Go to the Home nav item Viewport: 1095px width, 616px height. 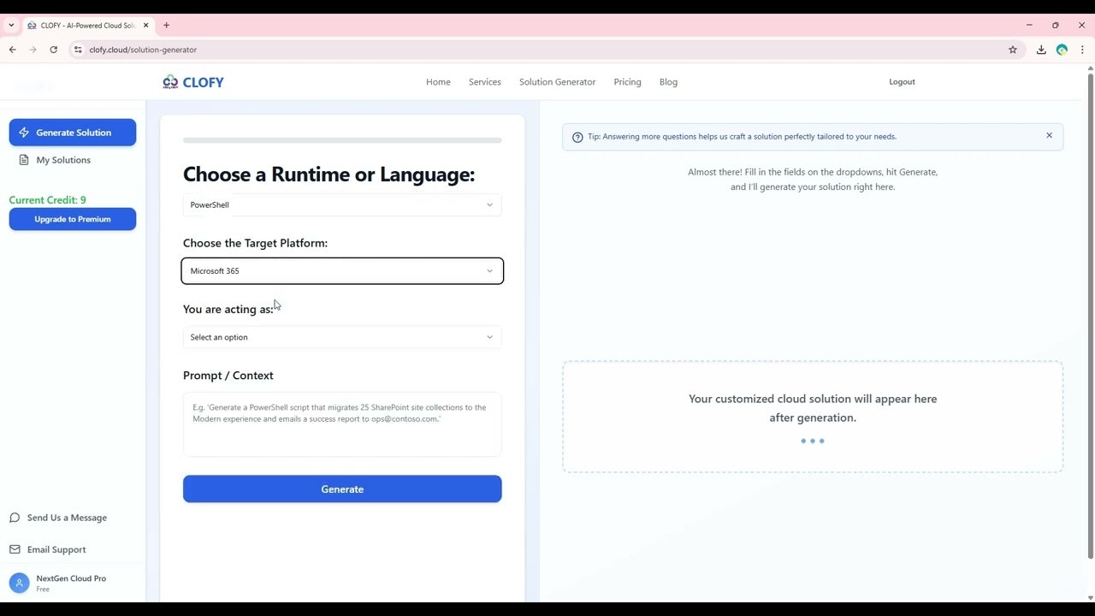click(438, 82)
